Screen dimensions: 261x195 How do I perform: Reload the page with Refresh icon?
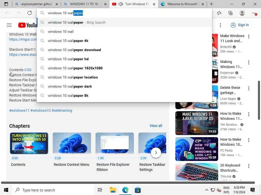30,13
